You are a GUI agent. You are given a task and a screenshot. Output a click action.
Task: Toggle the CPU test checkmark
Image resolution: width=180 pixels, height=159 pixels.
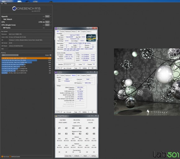point(51,22)
